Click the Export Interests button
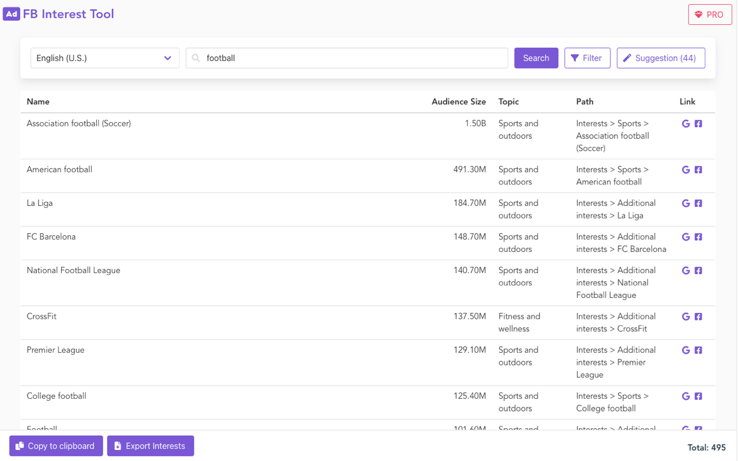738x461 pixels. [x=150, y=446]
